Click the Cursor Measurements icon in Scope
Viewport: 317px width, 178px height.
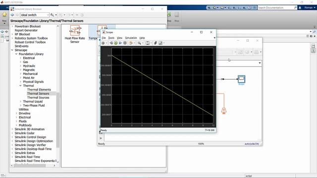160,43
